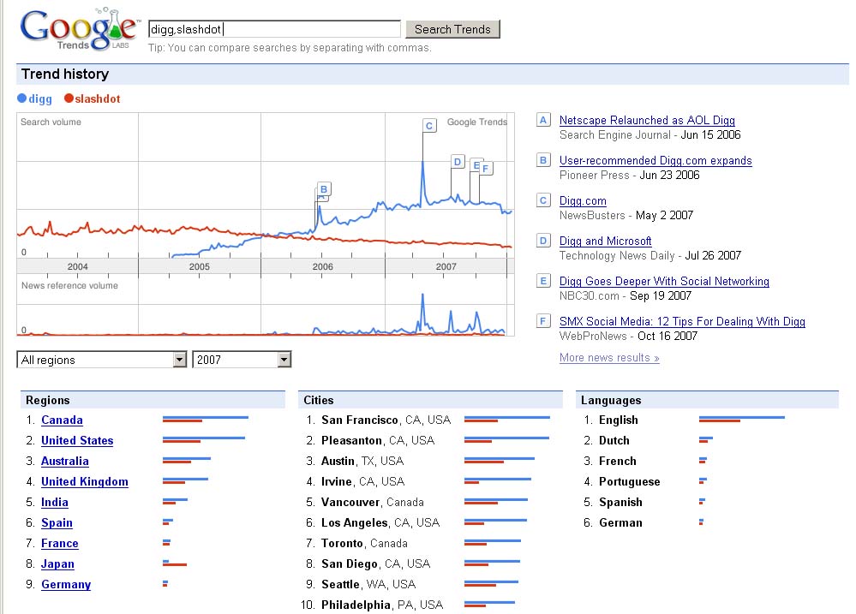Screen dimensions: 856x614
Task: Select United States in Regions list
Action: click(x=77, y=440)
